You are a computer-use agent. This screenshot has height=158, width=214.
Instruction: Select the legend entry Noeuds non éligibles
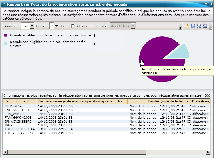[48, 44]
